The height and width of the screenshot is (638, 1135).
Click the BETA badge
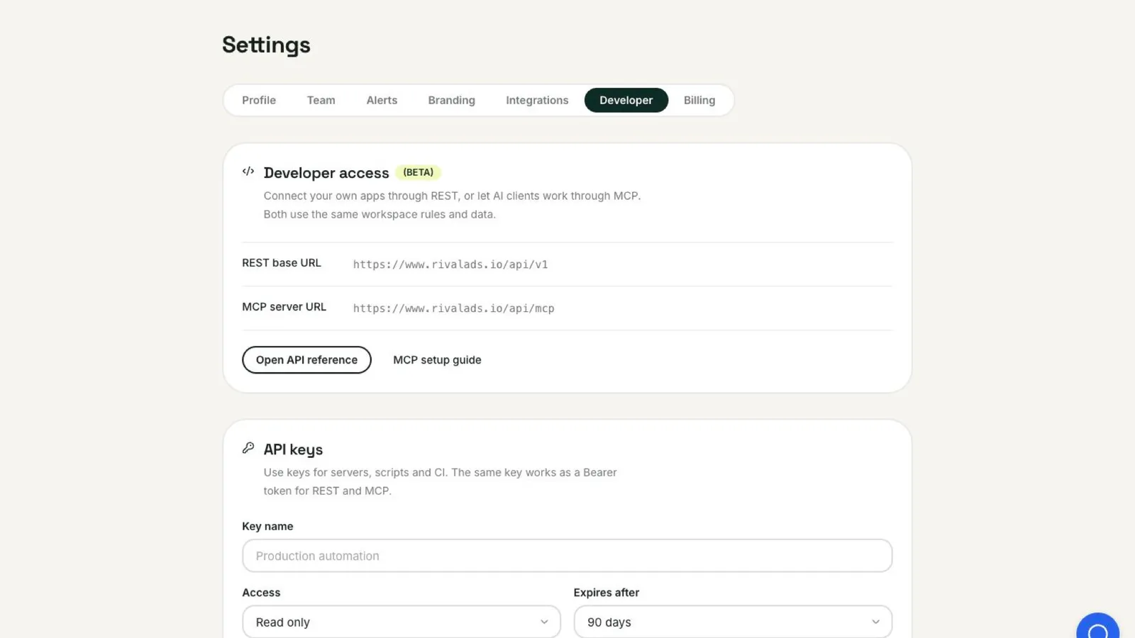[x=419, y=172]
